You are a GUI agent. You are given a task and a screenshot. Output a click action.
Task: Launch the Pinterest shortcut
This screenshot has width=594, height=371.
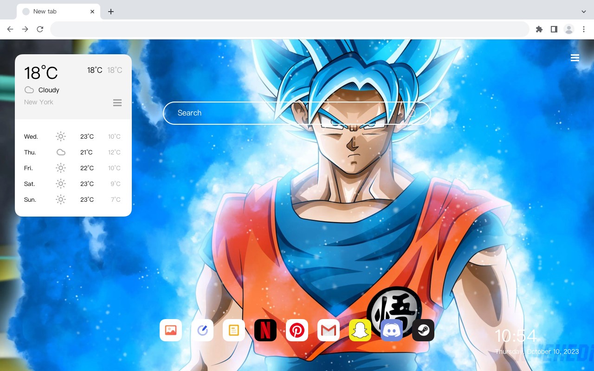[x=297, y=330]
